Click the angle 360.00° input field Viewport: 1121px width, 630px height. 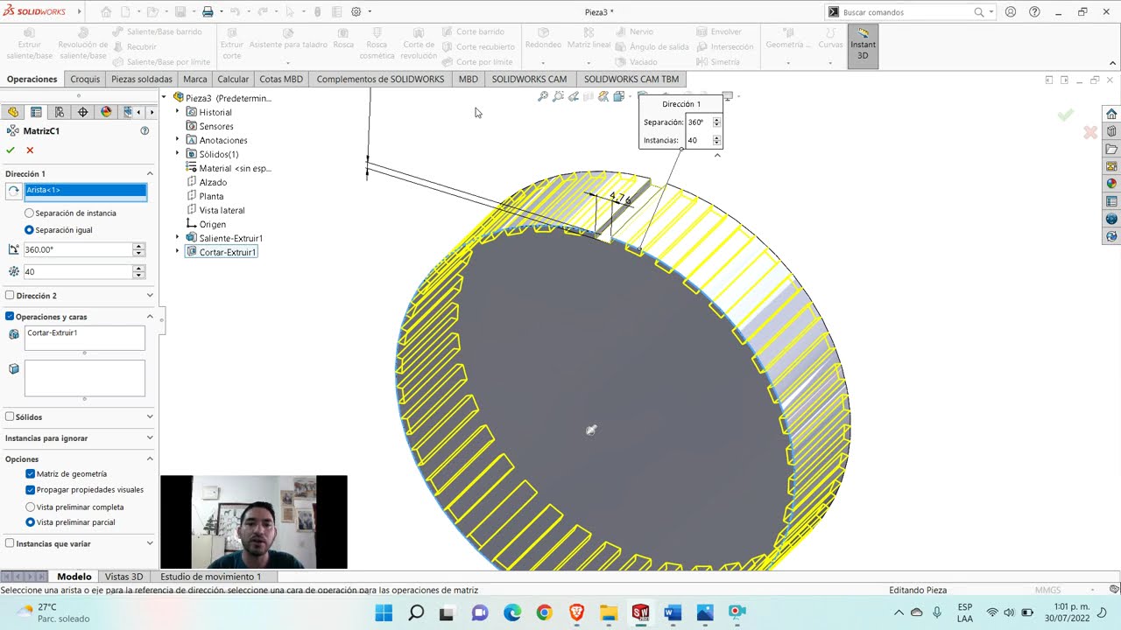point(77,249)
